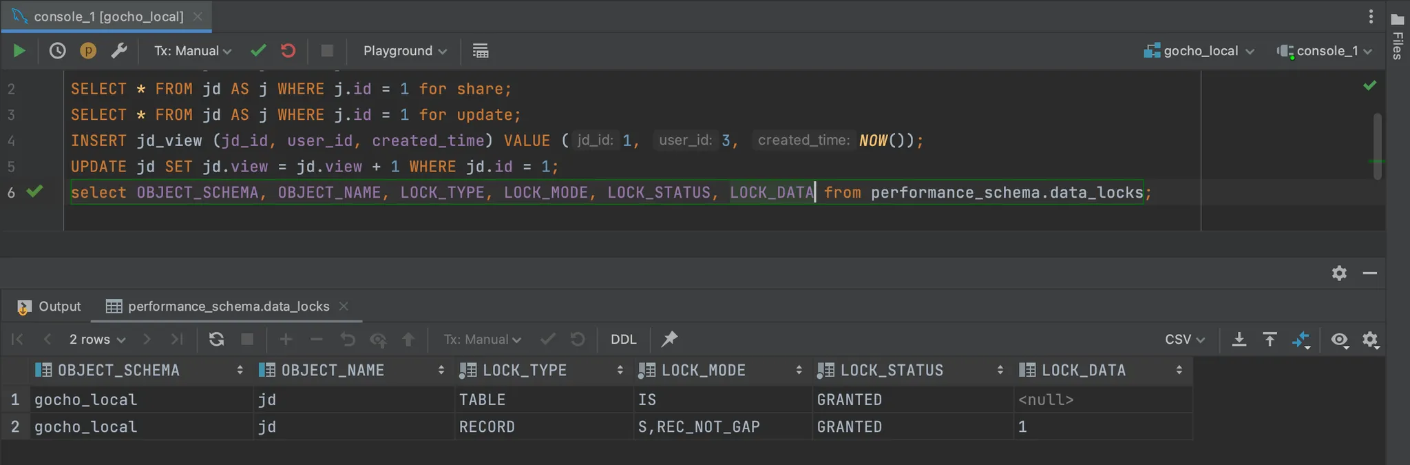
Task: Pin the performance_schema.data_locks result tab
Action: click(669, 339)
